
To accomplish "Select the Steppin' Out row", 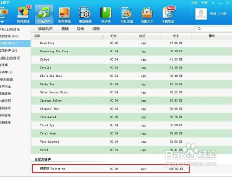I will tap(131, 109).
